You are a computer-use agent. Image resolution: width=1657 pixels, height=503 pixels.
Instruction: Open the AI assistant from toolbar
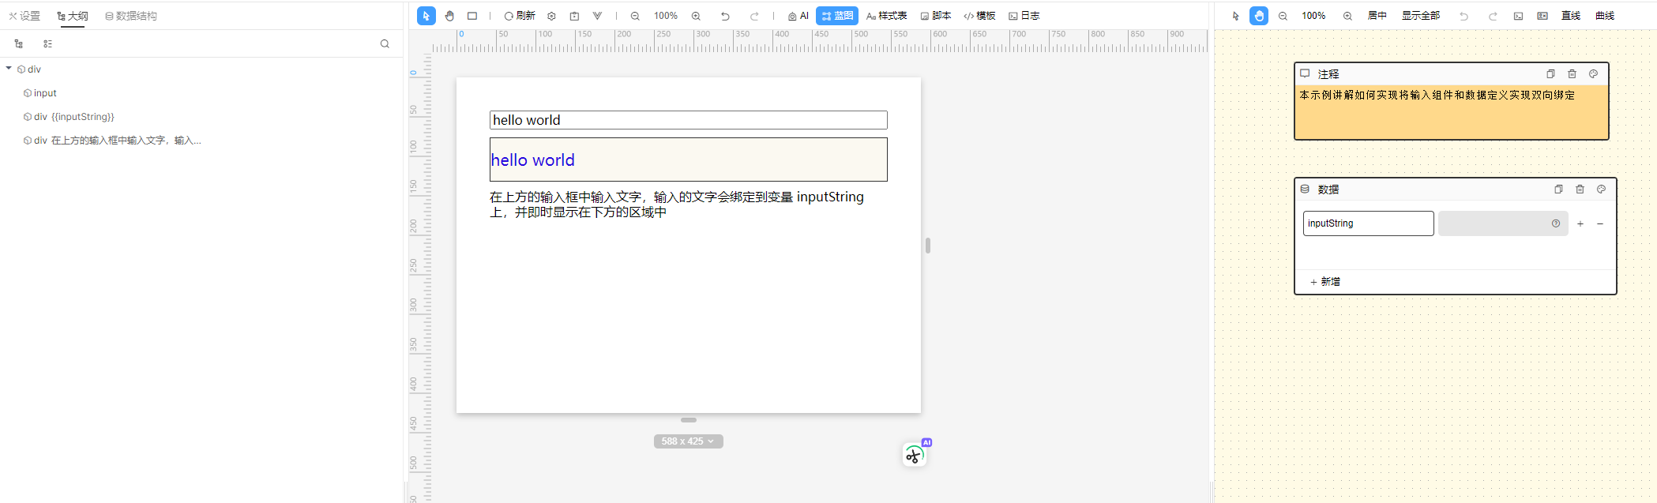coord(798,16)
